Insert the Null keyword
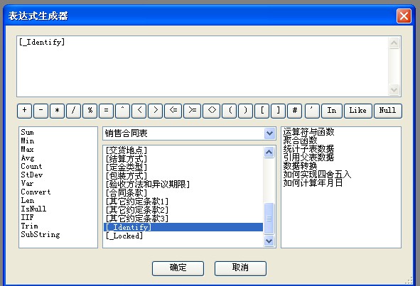 (x=387, y=111)
